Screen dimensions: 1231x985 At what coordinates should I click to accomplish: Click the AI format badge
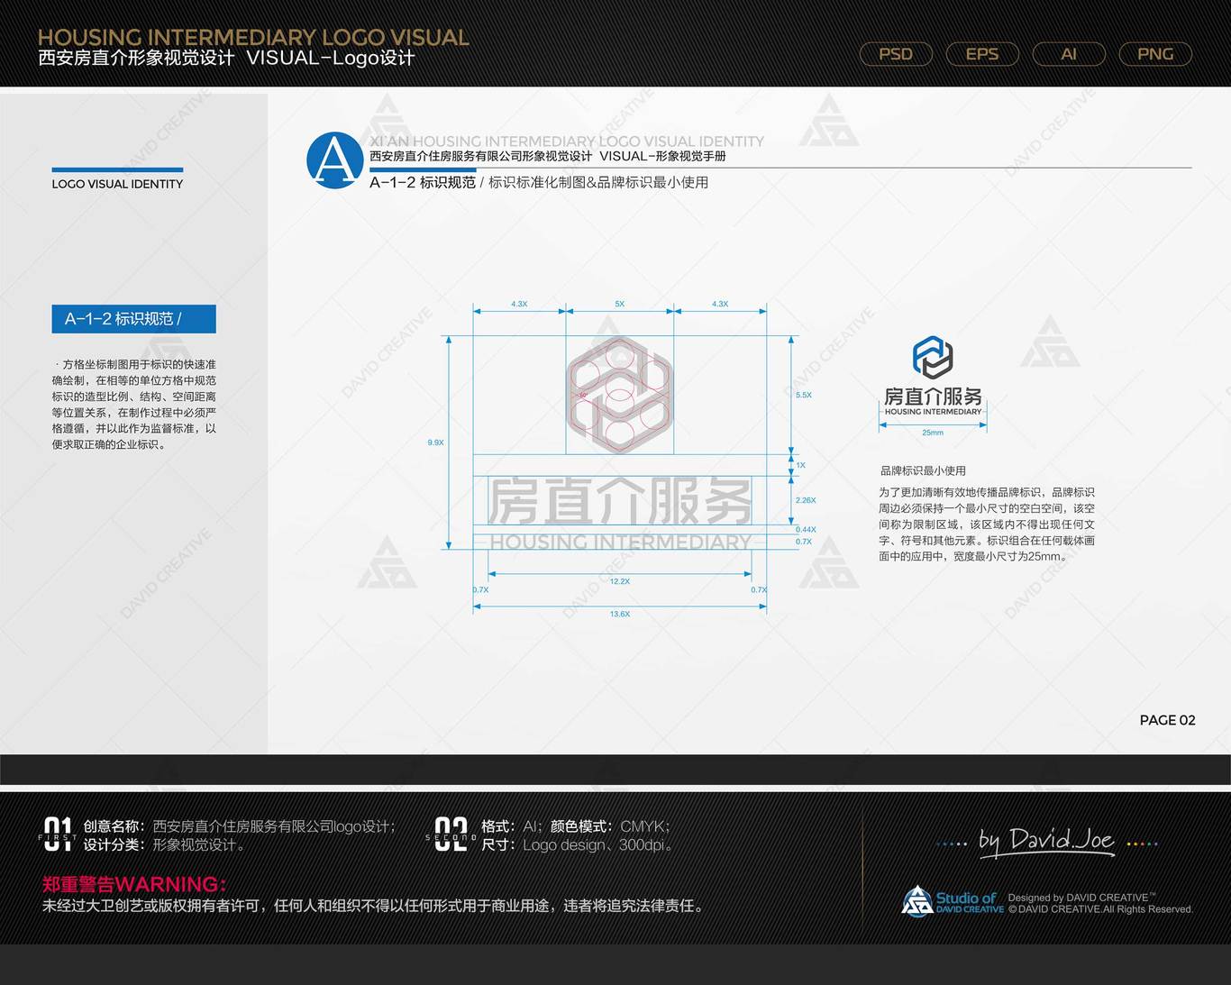[x=1069, y=54]
